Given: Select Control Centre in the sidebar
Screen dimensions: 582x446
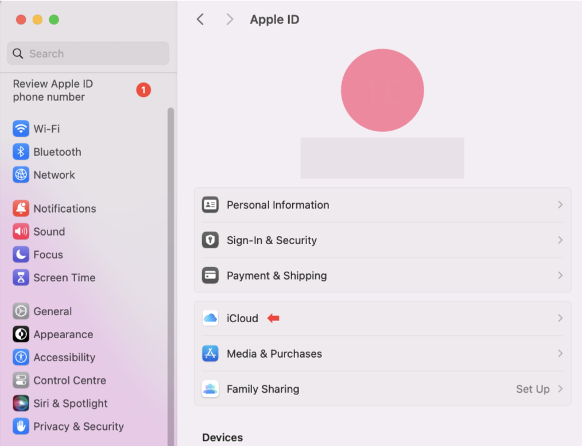Looking at the screenshot, I should tap(70, 380).
